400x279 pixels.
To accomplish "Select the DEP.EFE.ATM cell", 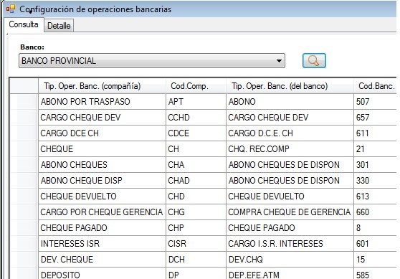I will pos(290,273).
